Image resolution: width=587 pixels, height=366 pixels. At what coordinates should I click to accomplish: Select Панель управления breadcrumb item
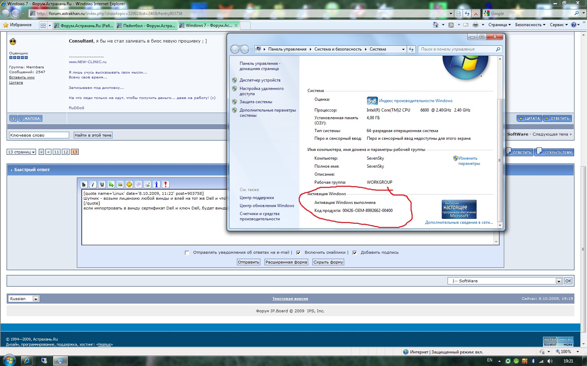(x=287, y=49)
